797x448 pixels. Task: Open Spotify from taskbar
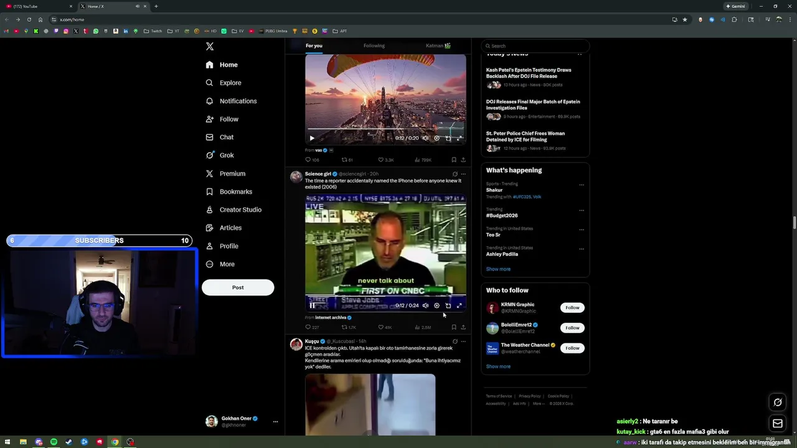(x=54, y=442)
